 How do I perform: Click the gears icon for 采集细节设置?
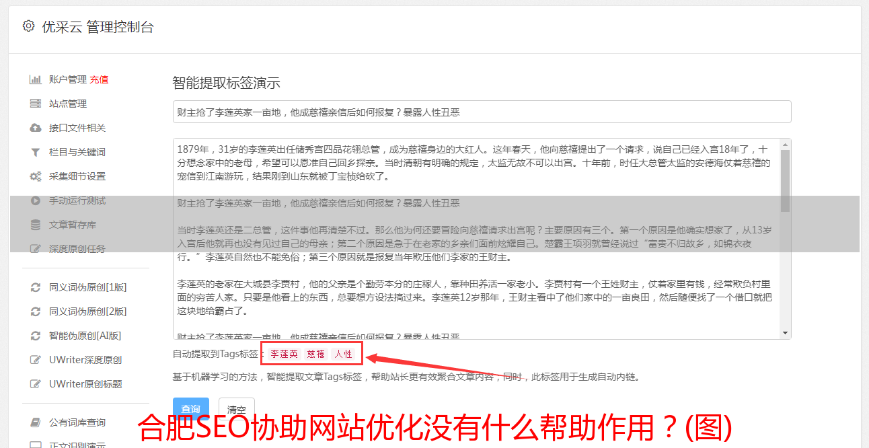(36, 176)
